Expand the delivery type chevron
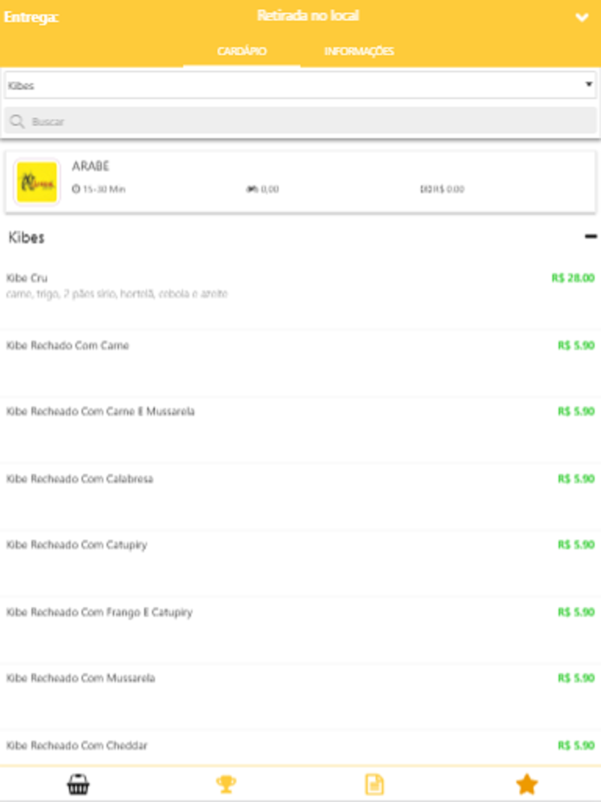This screenshot has width=601, height=802. point(582,17)
